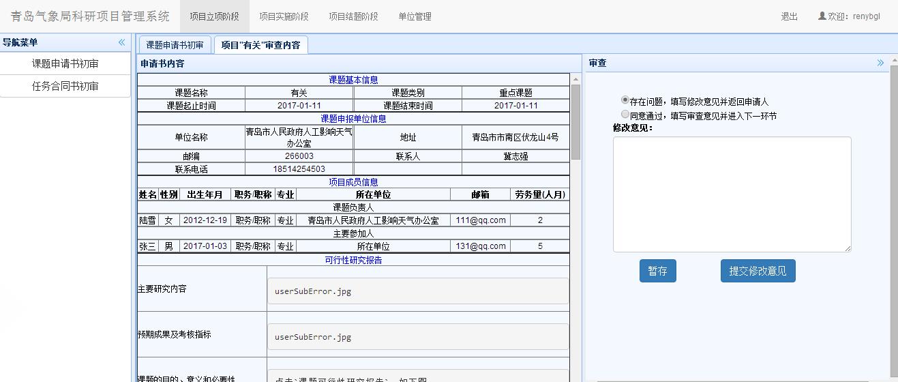Image resolution: width=898 pixels, height=382 pixels.
Task: Click user icon beside 欢迎 renybgl
Action: pos(822,16)
